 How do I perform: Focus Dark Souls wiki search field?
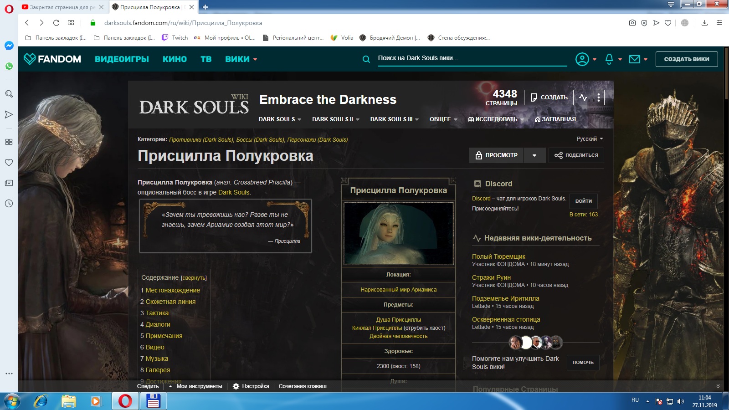472,58
